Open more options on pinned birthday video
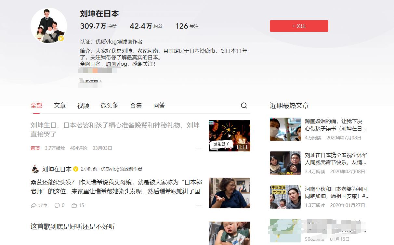Viewport: 394px width, 245px height. (199, 148)
